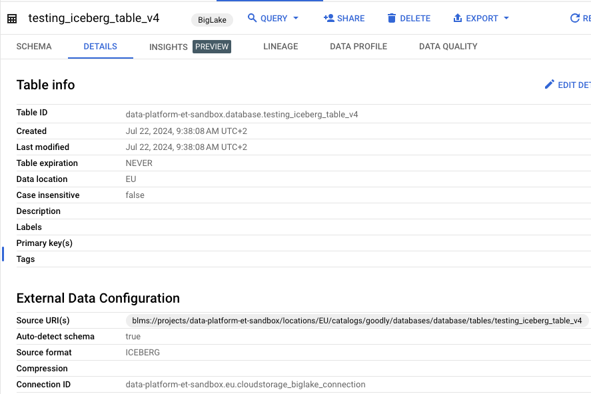
Task: Click the DELETE trash icon
Action: point(392,18)
